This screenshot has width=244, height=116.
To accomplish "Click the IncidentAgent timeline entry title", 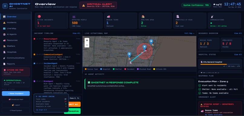I will 51,63.
